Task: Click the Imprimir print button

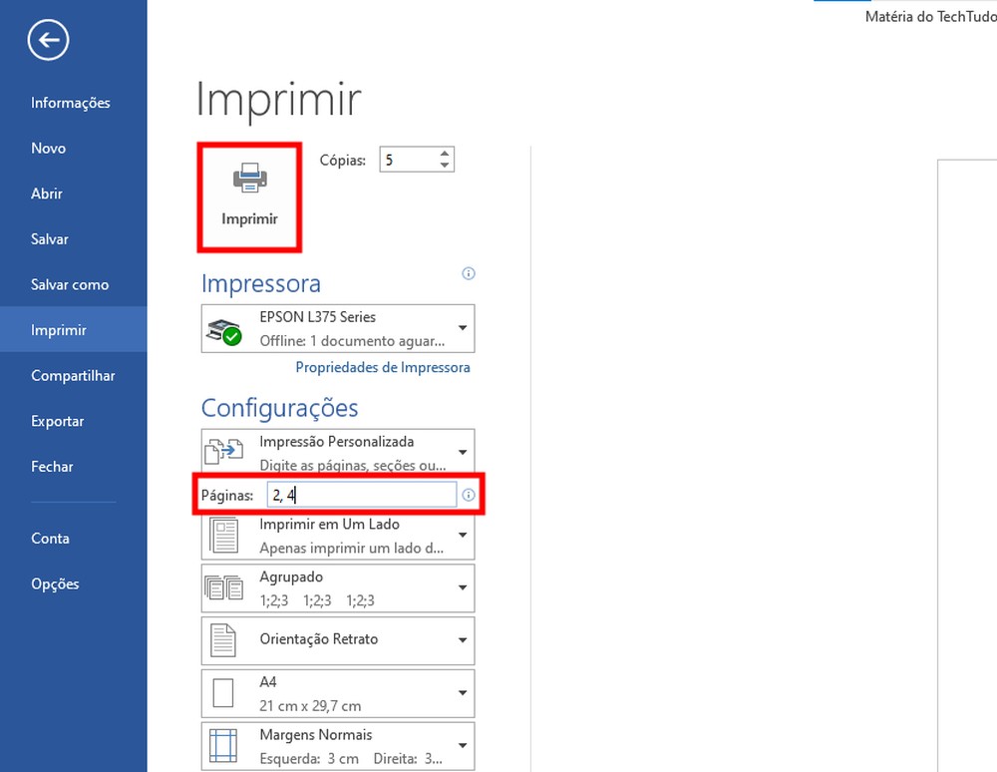Action: [x=247, y=197]
